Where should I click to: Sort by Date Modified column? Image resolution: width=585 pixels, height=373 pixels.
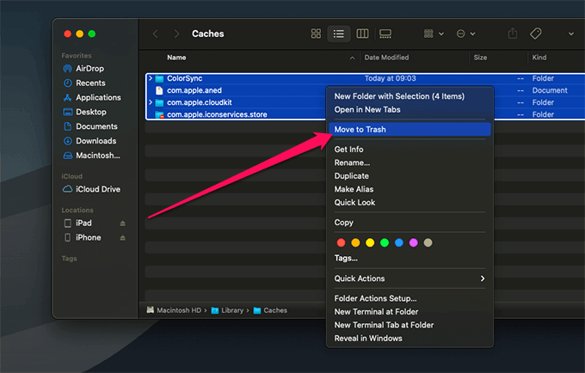(x=386, y=58)
